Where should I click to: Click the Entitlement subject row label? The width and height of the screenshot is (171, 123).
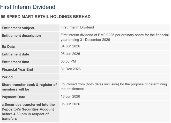pos(18,28)
